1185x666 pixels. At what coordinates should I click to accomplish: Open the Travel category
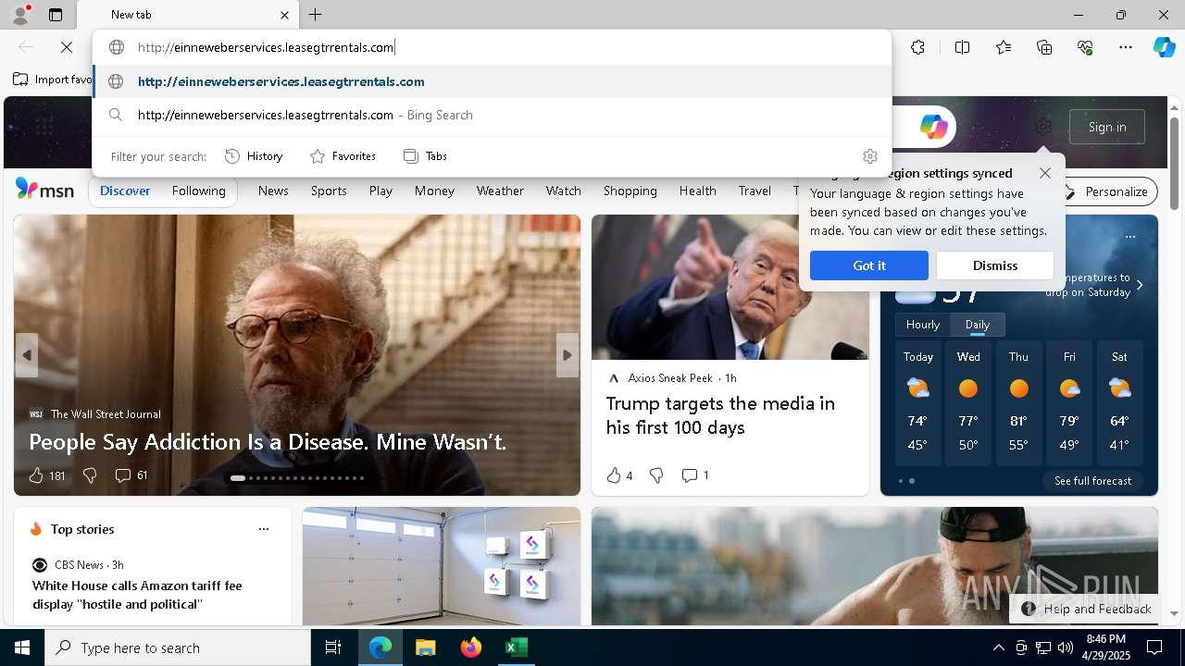755,191
